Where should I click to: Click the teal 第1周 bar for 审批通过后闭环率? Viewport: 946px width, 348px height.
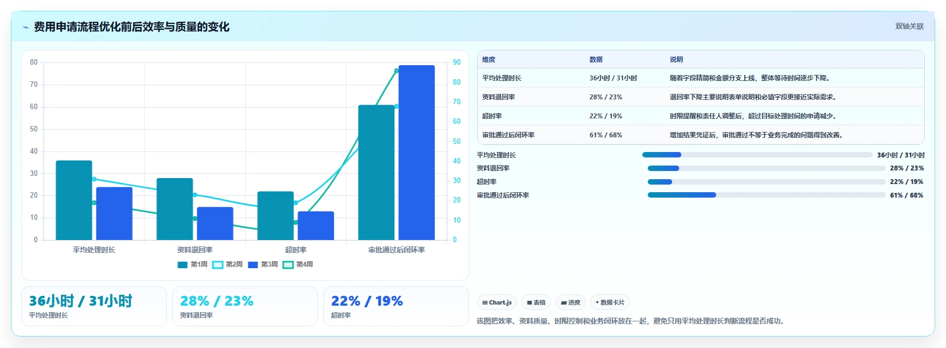coord(376,173)
